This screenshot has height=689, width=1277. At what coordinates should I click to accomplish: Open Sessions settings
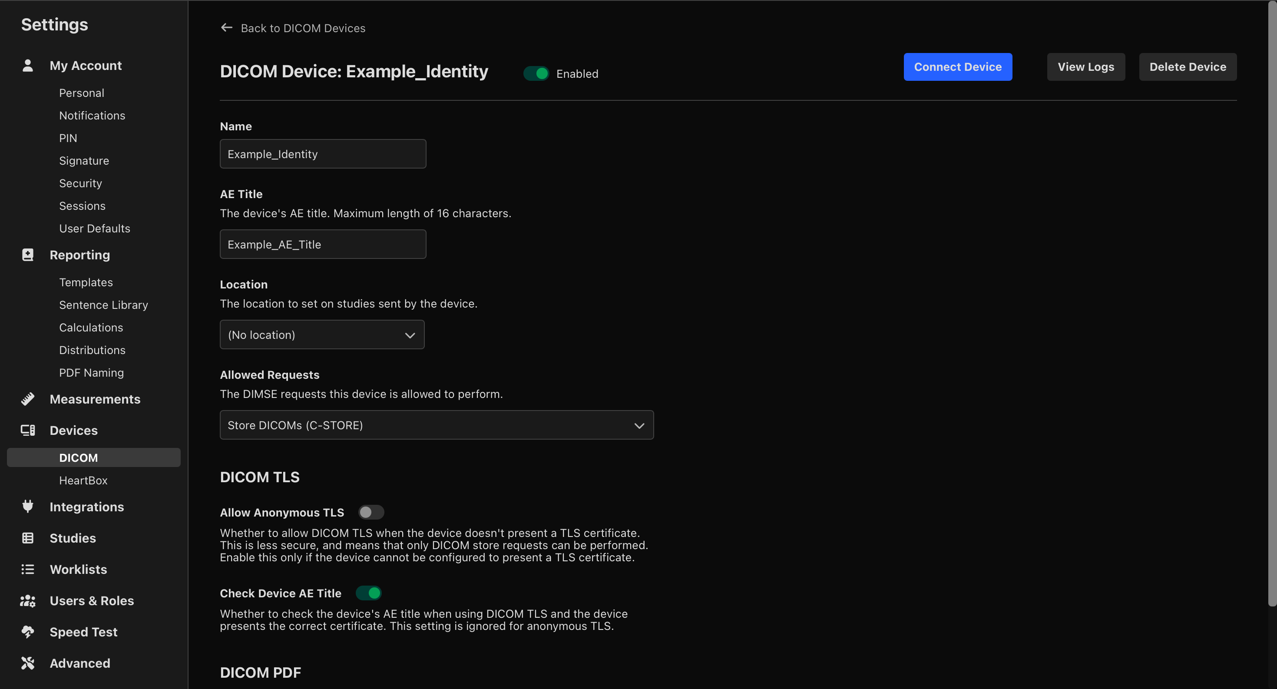coord(82,206)
